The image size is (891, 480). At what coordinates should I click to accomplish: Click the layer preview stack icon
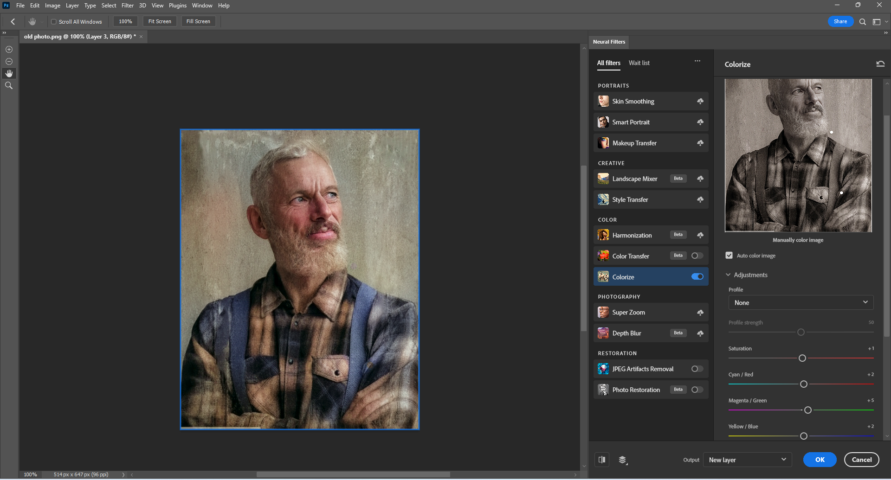click(623, 460)
